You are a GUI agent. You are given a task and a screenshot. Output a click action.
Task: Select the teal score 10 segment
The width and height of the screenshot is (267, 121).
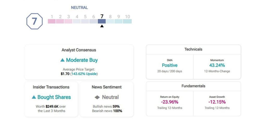127,21
